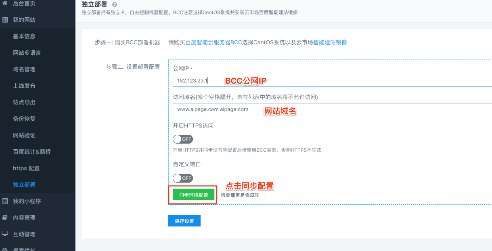The width and height of the screenshot is (492, 251).
Task: Click the monitor icon beside 互动管理
Action: tap(5, 234)
